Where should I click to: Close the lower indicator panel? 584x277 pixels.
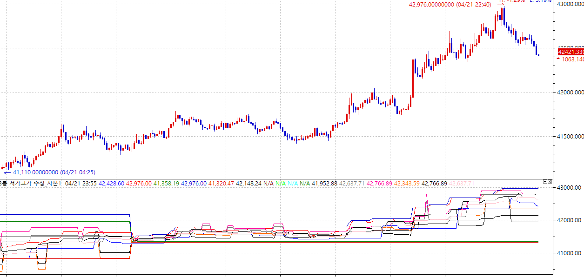click(550, 181)
